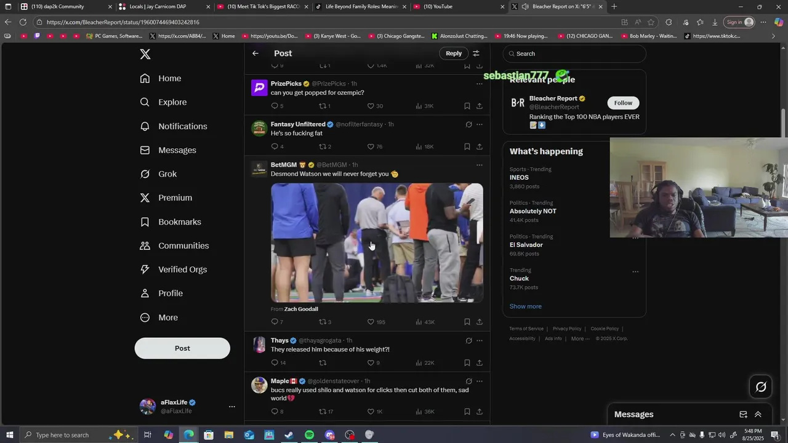Click the X Search field
Image resolution: width=788 pixels, height=443 pixels.
tap(574, 54)
